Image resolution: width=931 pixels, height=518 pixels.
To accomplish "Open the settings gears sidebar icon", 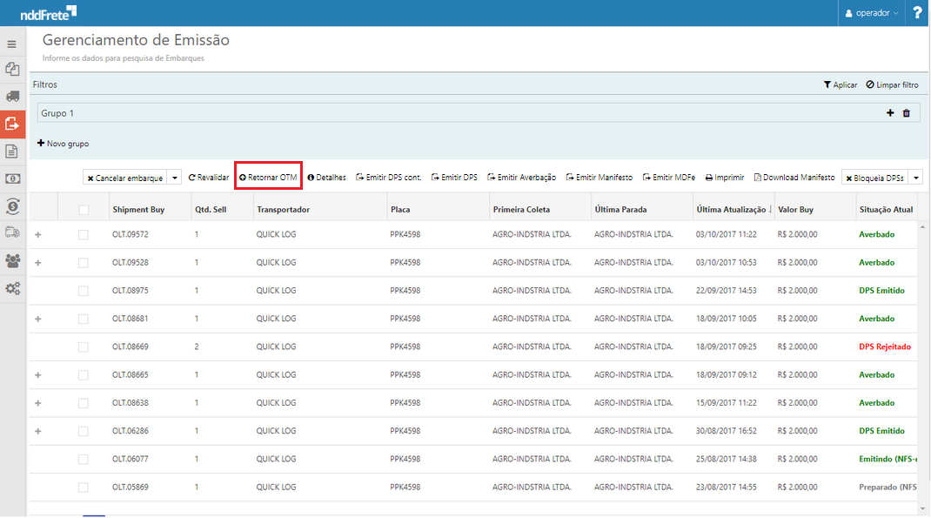I will pyautogui.click(x=12, y=288).
